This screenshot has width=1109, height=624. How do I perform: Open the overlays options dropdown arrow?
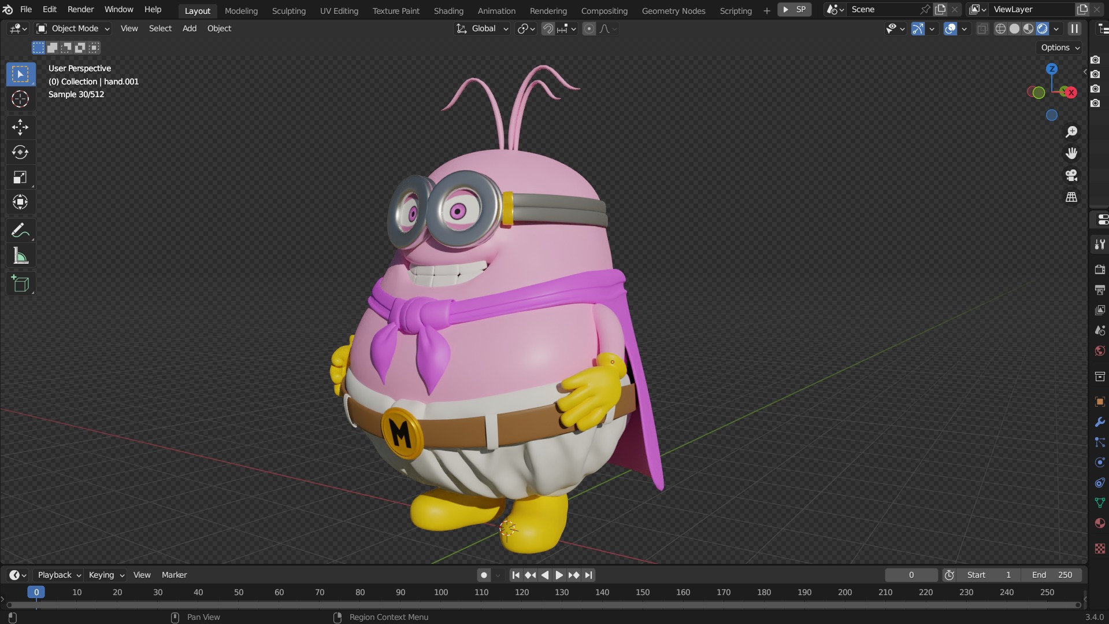[964, 28]
